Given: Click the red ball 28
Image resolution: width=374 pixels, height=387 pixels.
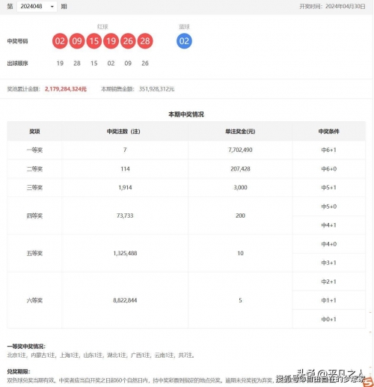Looking at the screenshot, I should (145, 41).
